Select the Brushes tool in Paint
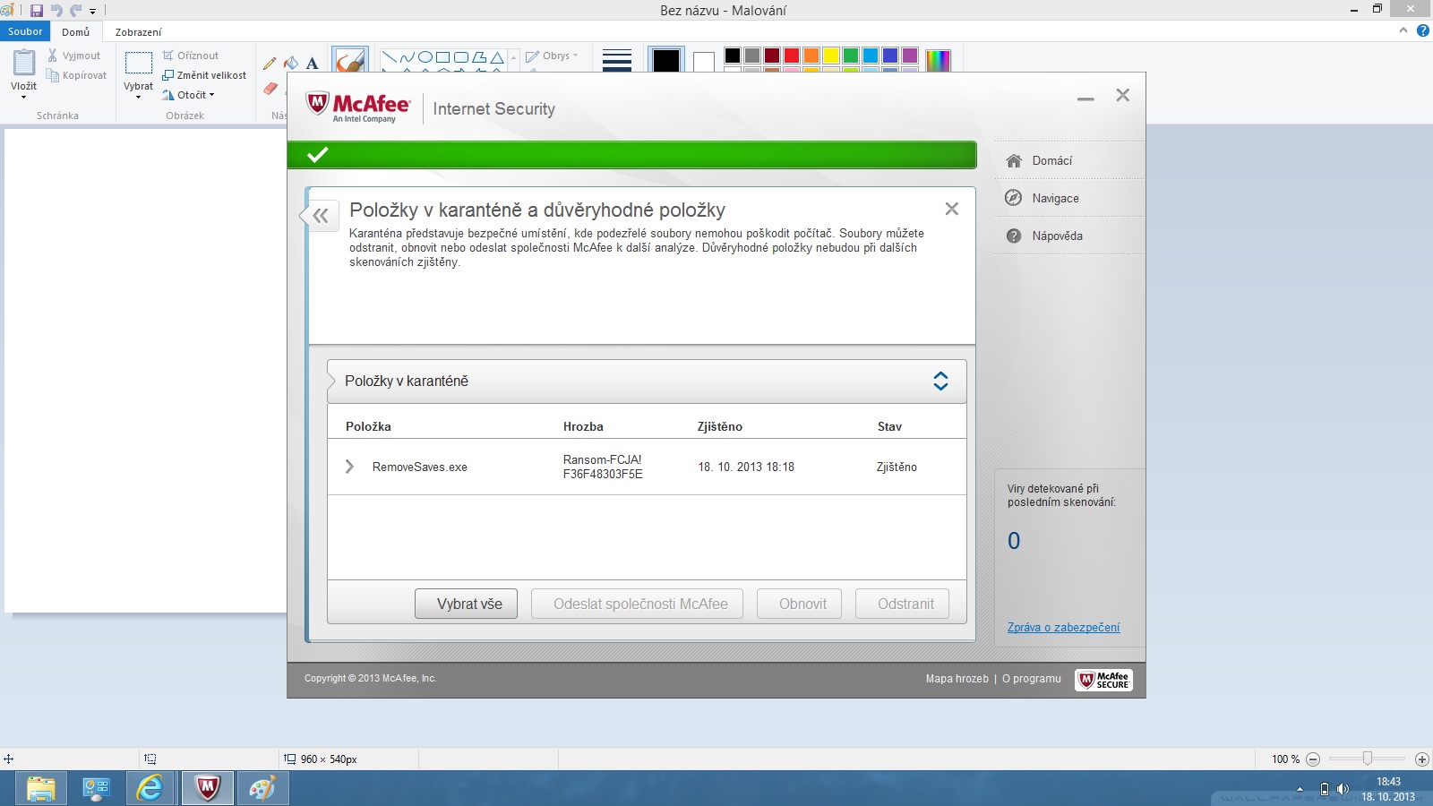 point(349,59)
